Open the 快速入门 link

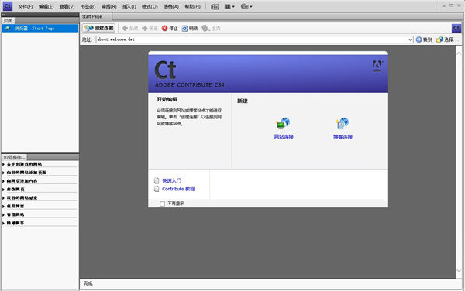click(171, 180)
